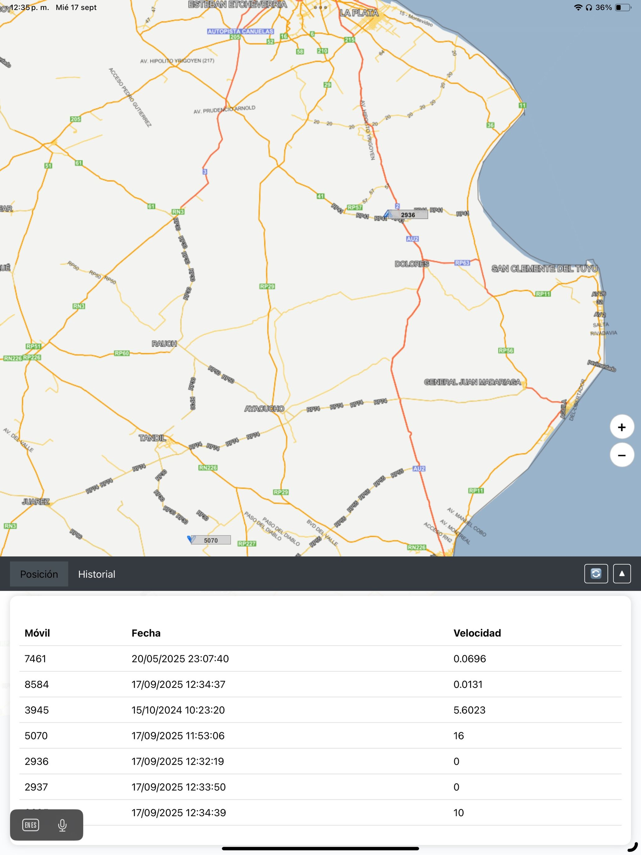The image size is (641, 855).
Task: Click the Móvil column header
Action: pos(37,633)
